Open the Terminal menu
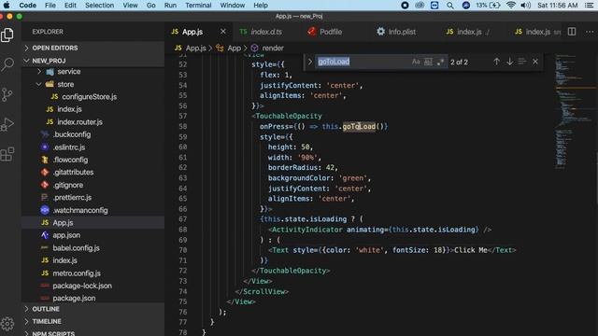This screenshot has width=598, height=336. [198, 6]
